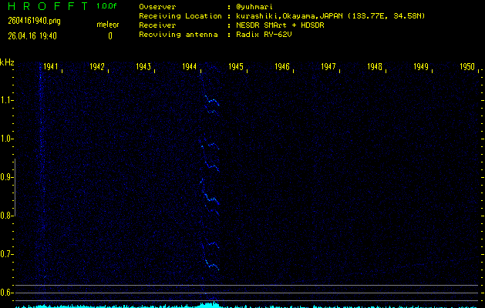Select the 1950 time marker
This screenshot has width=485, height=308.
[467, 67]
